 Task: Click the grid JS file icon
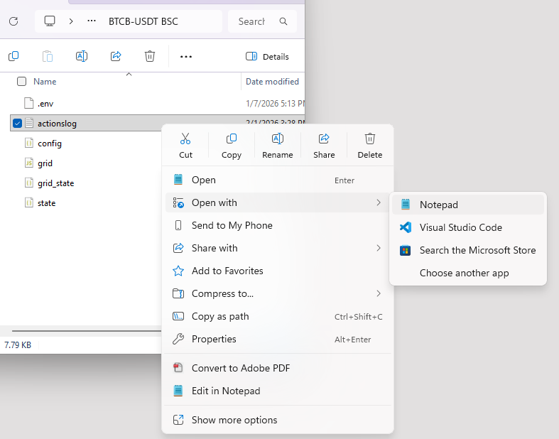[x=29, y=163]
